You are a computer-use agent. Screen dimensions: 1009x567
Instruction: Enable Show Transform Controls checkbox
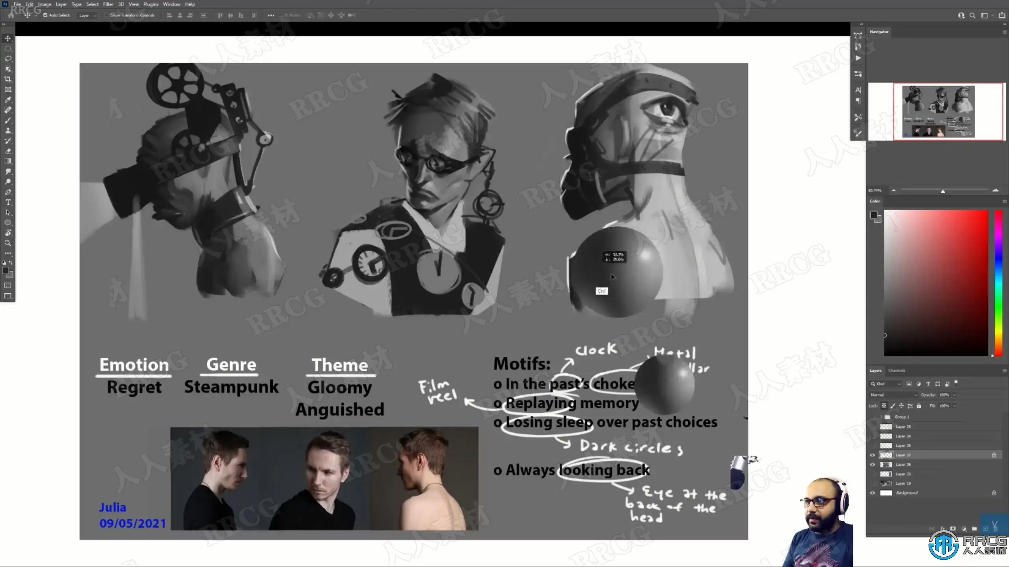[106, 15]
